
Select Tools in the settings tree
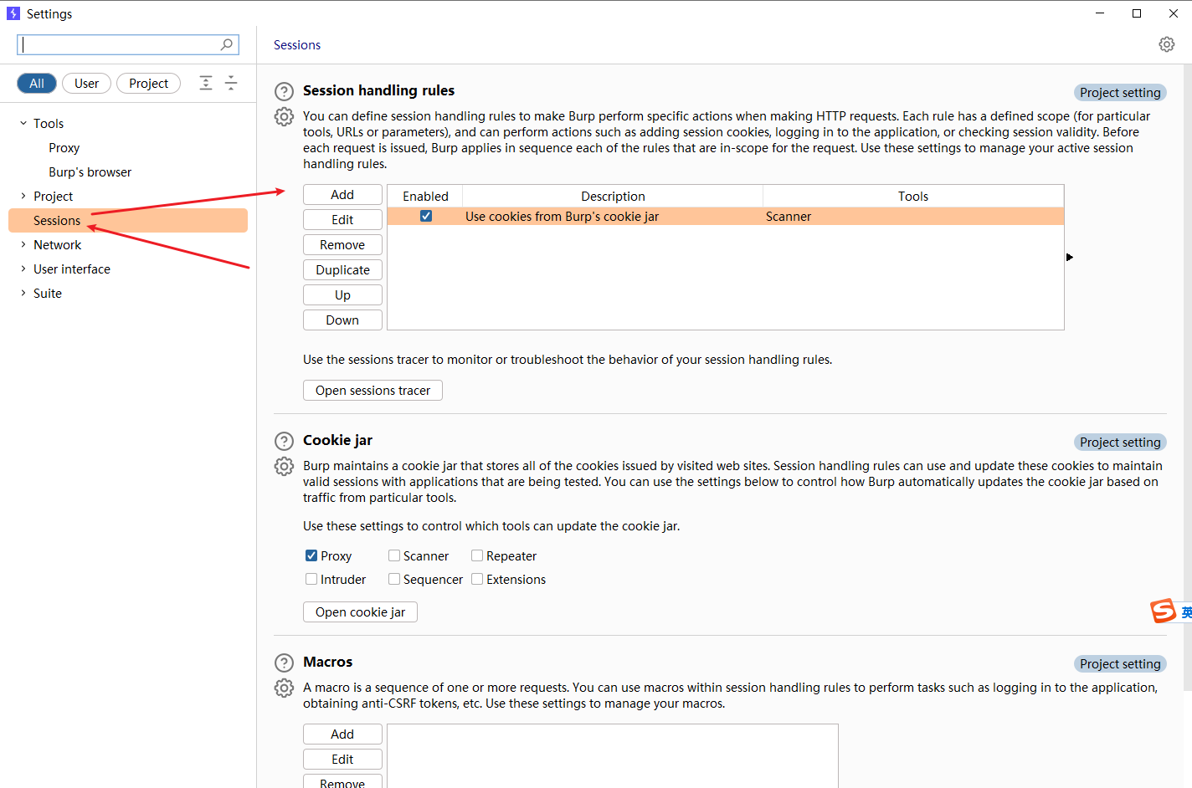[x=49, y=124]
